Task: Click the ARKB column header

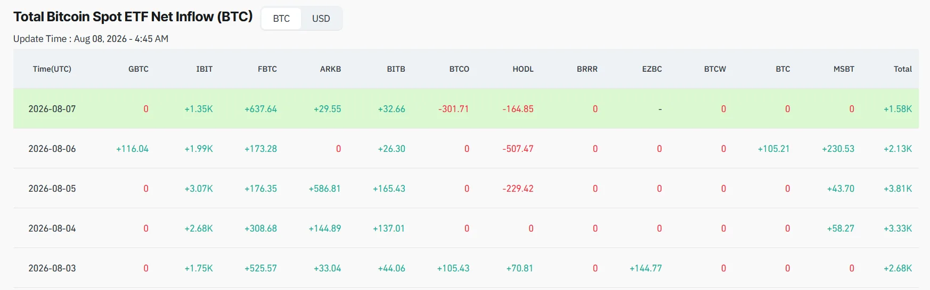Action: (x=331, y=69)
